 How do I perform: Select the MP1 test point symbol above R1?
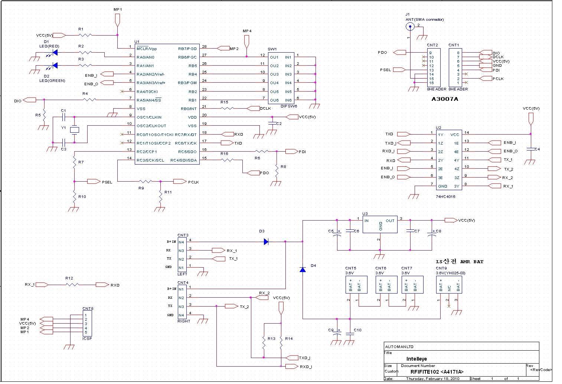pos(117,20)
